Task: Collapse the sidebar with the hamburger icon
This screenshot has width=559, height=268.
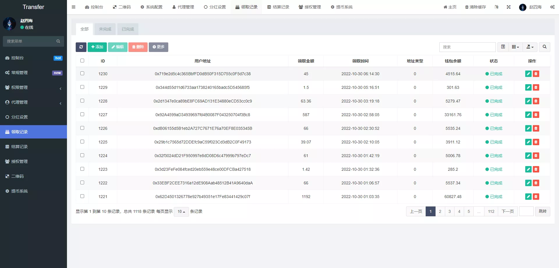Action: coord(73,7)
